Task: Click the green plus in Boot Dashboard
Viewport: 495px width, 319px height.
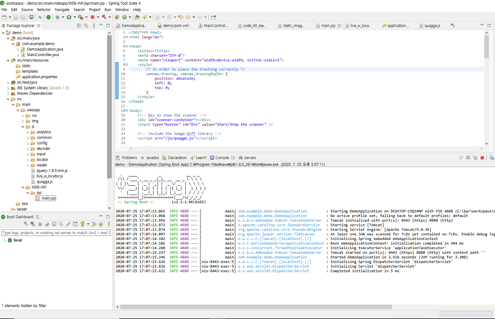Action: 101,224
